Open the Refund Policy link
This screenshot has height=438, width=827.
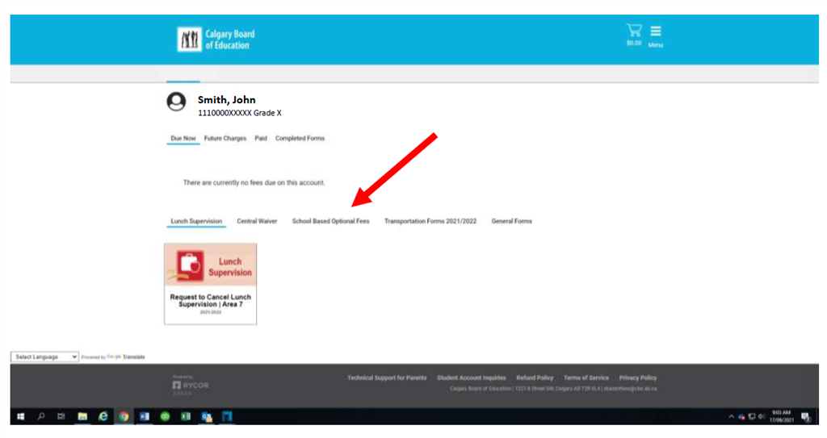point(535,378)
